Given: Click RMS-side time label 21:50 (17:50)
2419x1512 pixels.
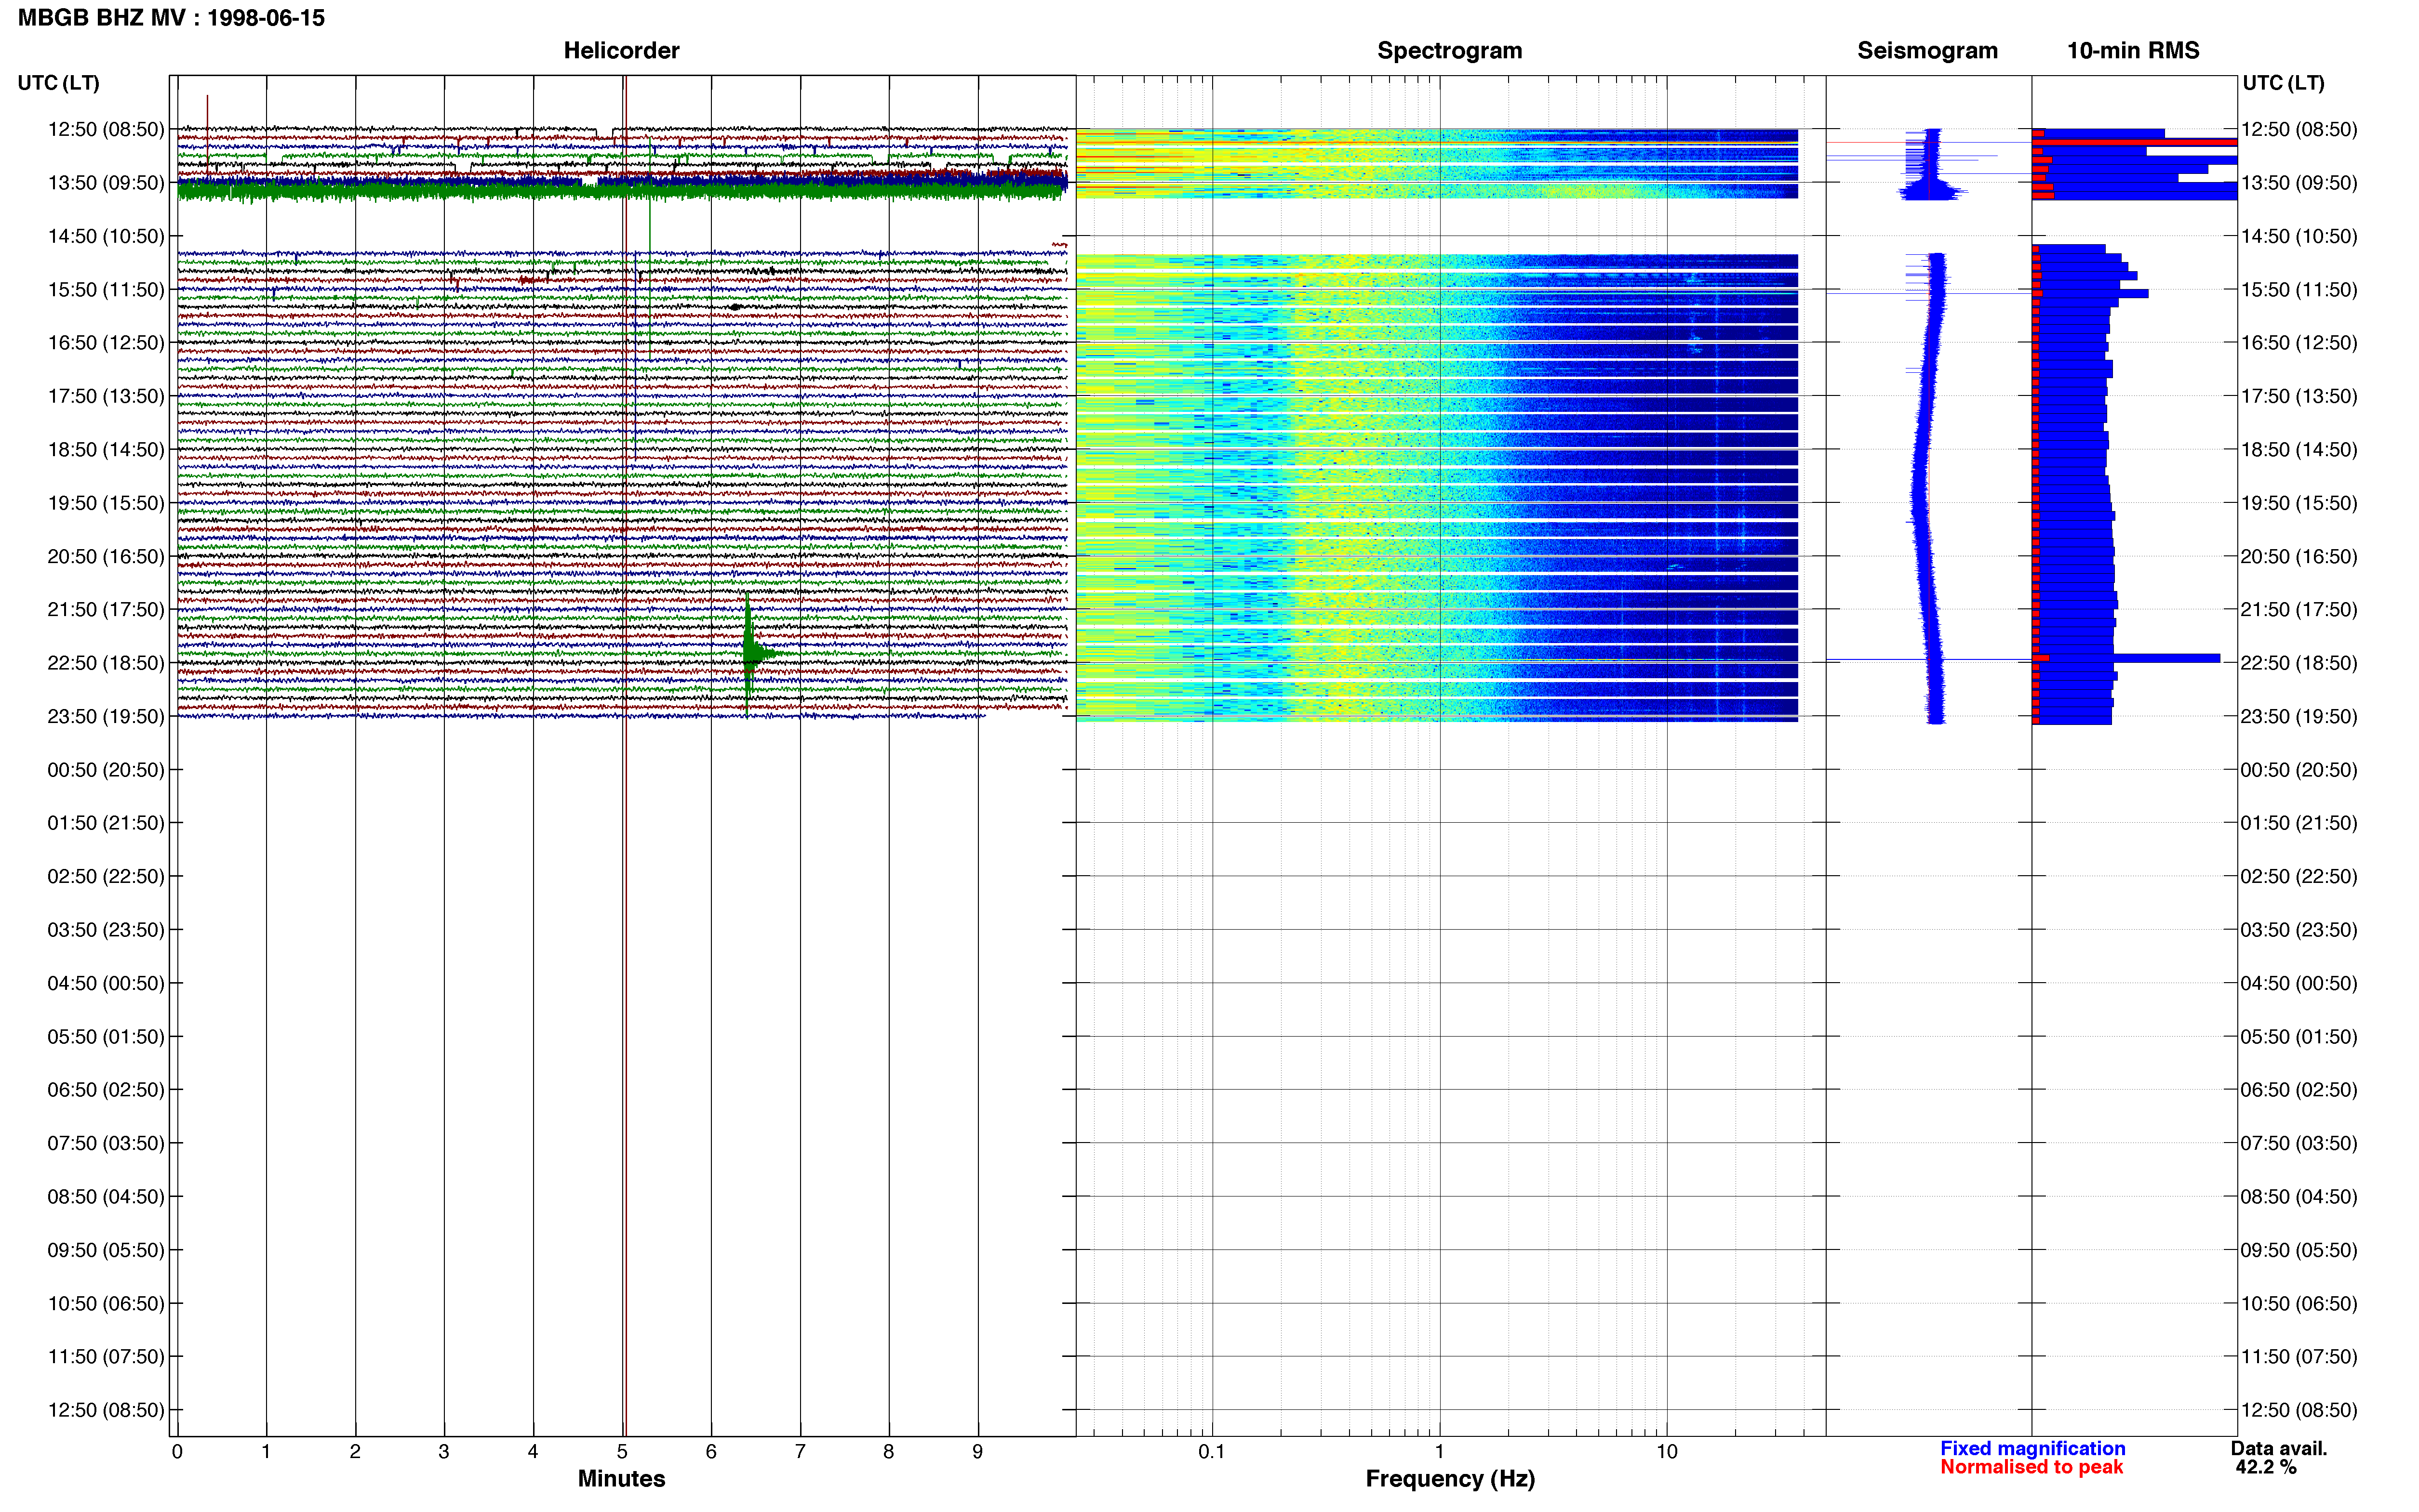Looking at the screenshot, I should pyautogui.click(x=2299, y=610).
